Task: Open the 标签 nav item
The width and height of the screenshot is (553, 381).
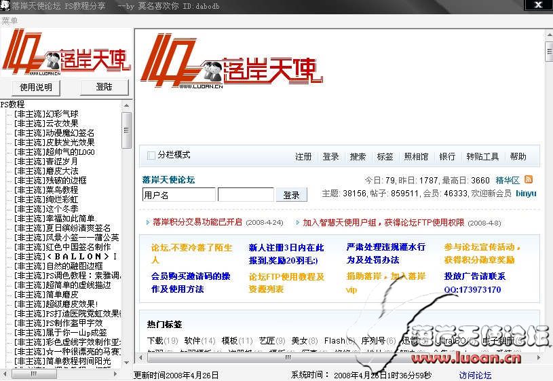Action: (x=385, y=156)
